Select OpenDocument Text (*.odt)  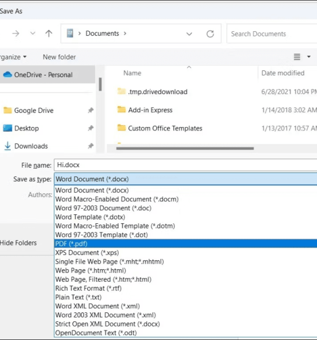186,333
